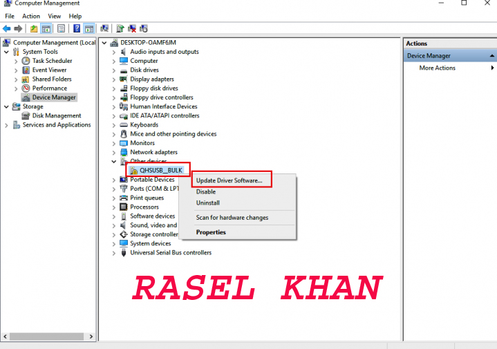Click the Services and Applications icon

(x=17, y=125)
